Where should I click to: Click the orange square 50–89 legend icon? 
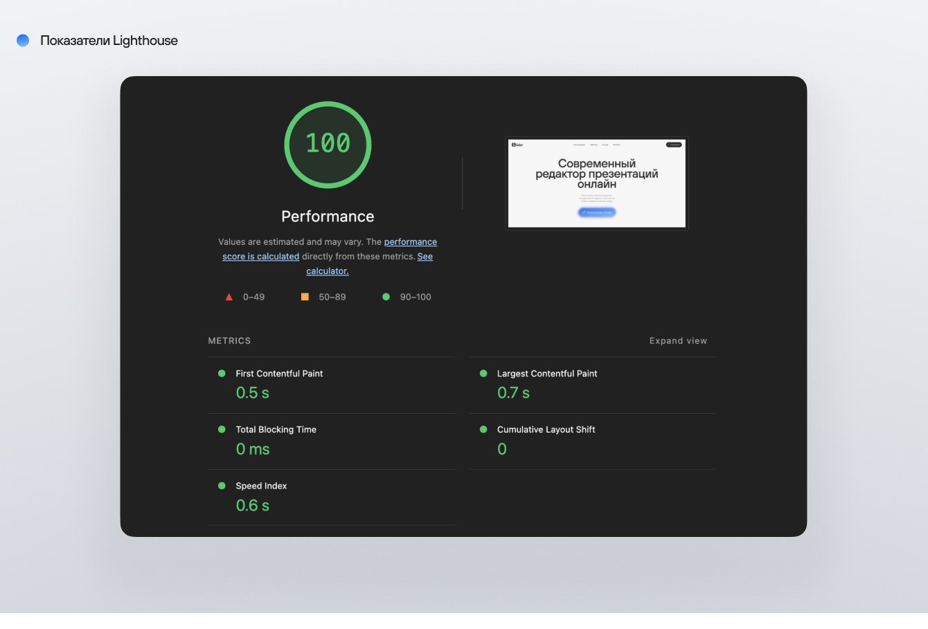click(305, 297)
